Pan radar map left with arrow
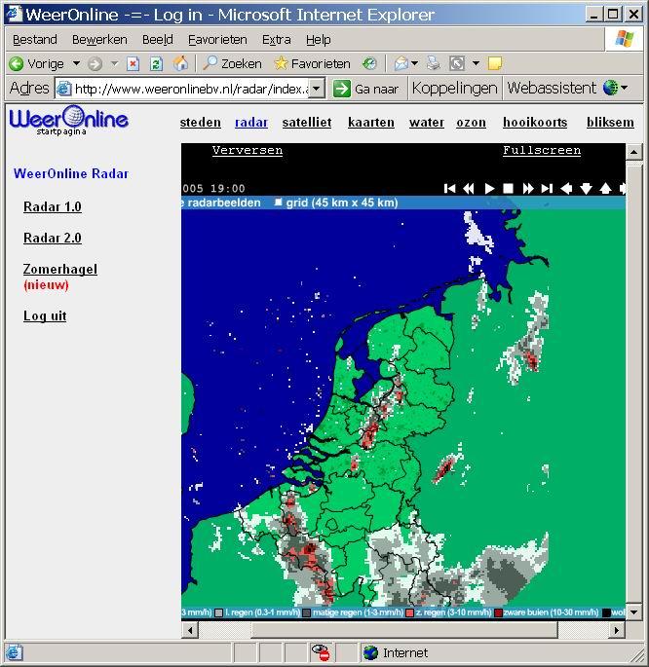649x667 pixels. click(x=566, y=189)
